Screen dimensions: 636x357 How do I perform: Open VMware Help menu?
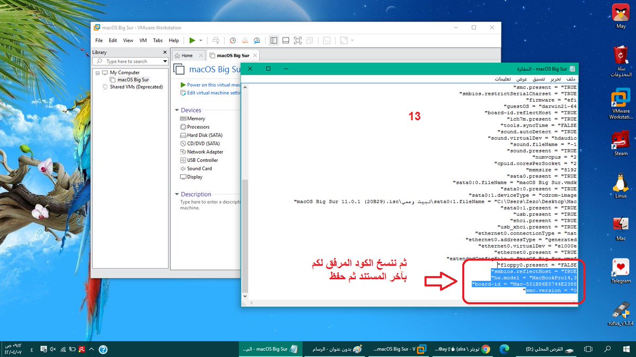tap(174, 40)
